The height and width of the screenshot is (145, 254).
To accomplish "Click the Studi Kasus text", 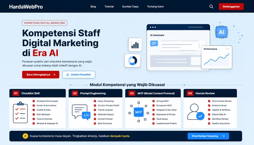I will coord(162,119).
